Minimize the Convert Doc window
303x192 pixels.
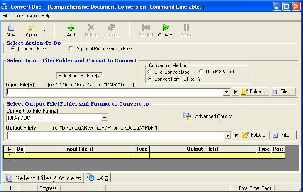point(276,7)
